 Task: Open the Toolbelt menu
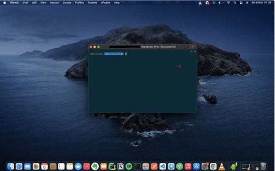click(92, 3)
